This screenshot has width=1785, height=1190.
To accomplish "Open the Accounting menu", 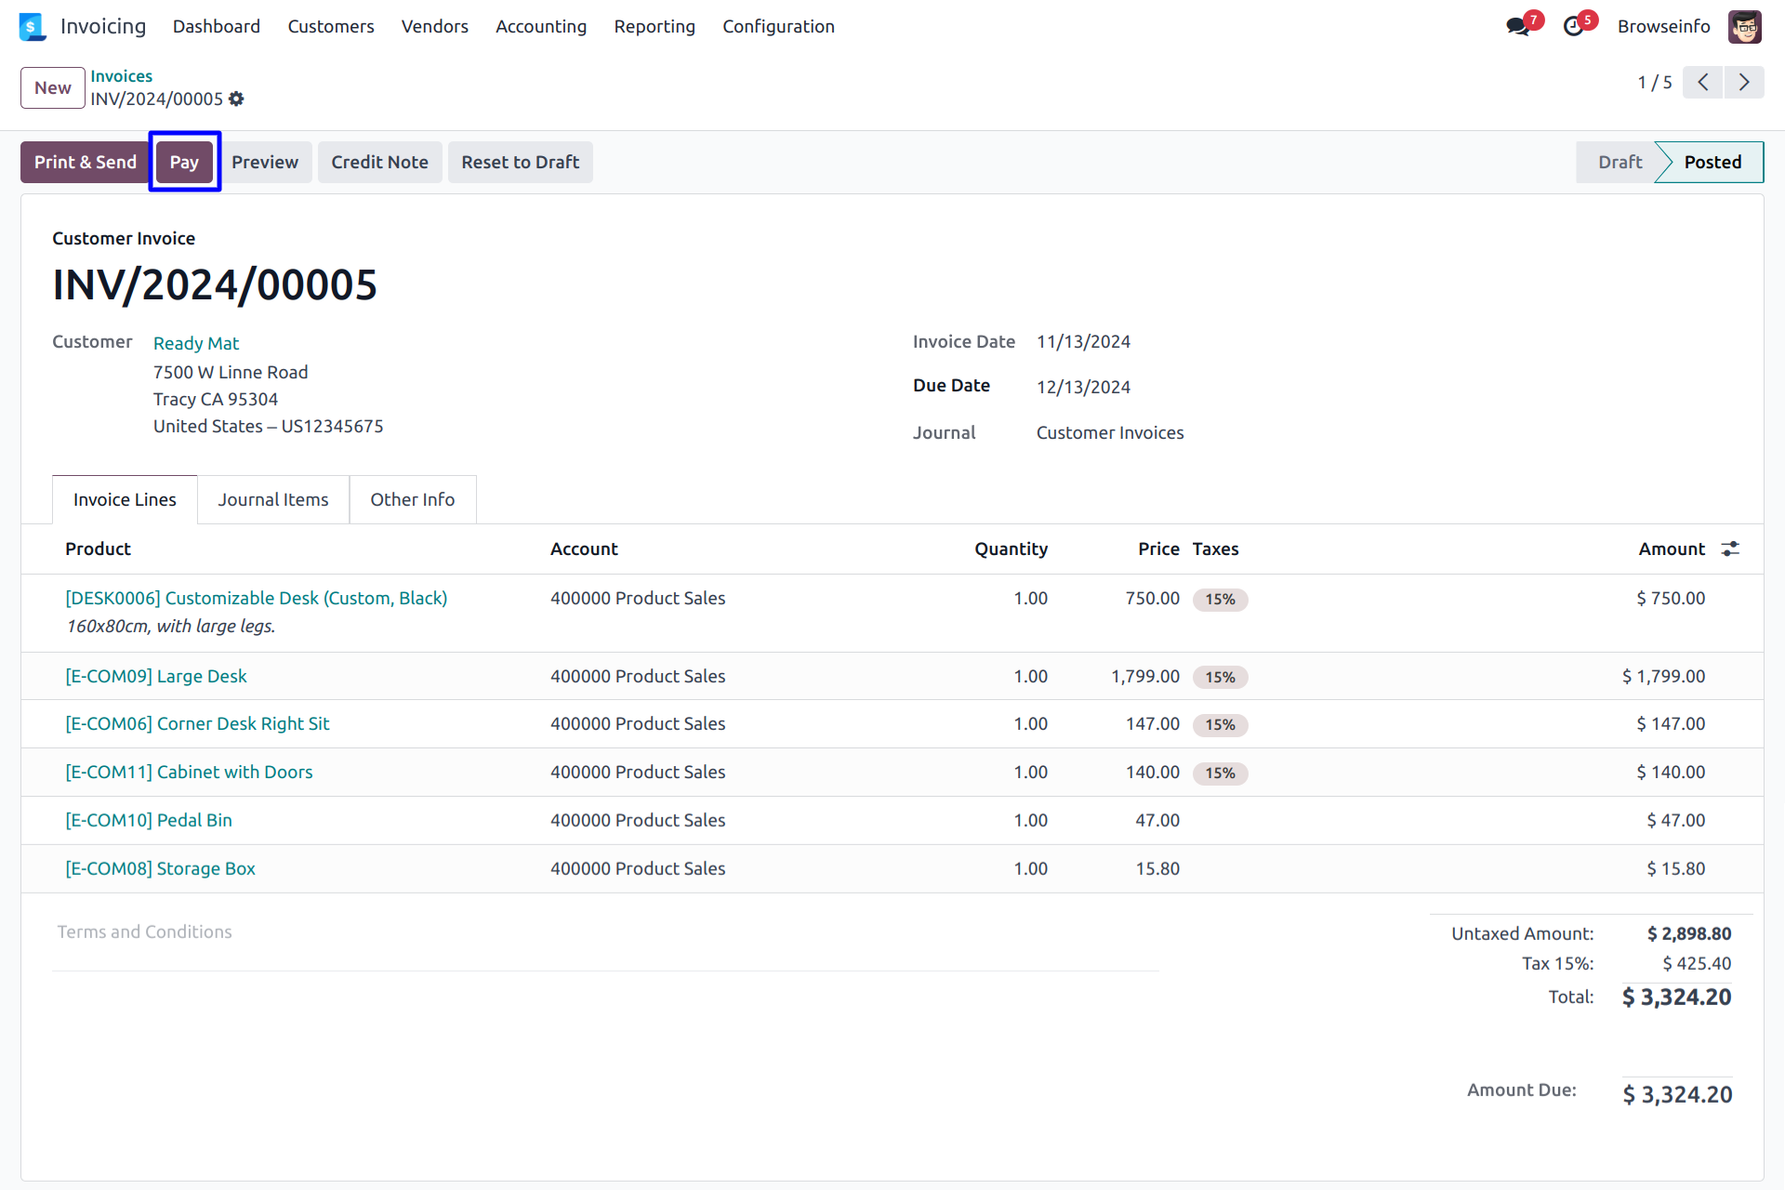I will (x=540, y=27).
